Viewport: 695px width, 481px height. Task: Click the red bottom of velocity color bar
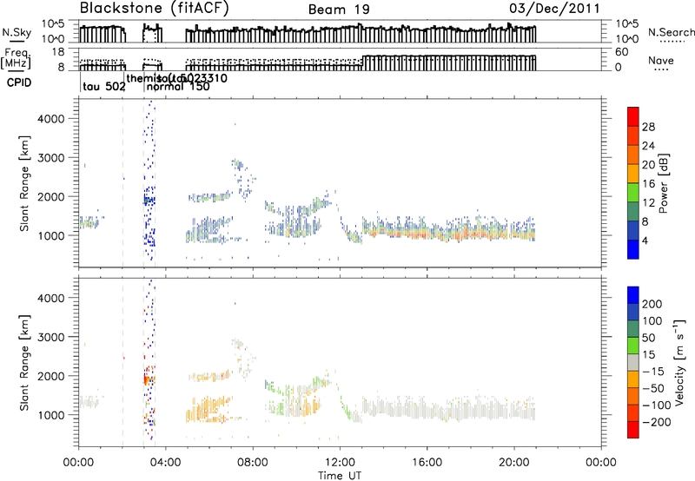coord(633,430)
